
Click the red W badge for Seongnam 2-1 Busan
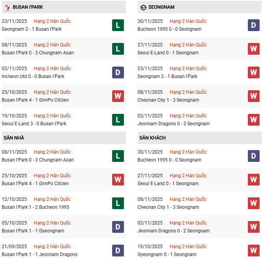253,72
